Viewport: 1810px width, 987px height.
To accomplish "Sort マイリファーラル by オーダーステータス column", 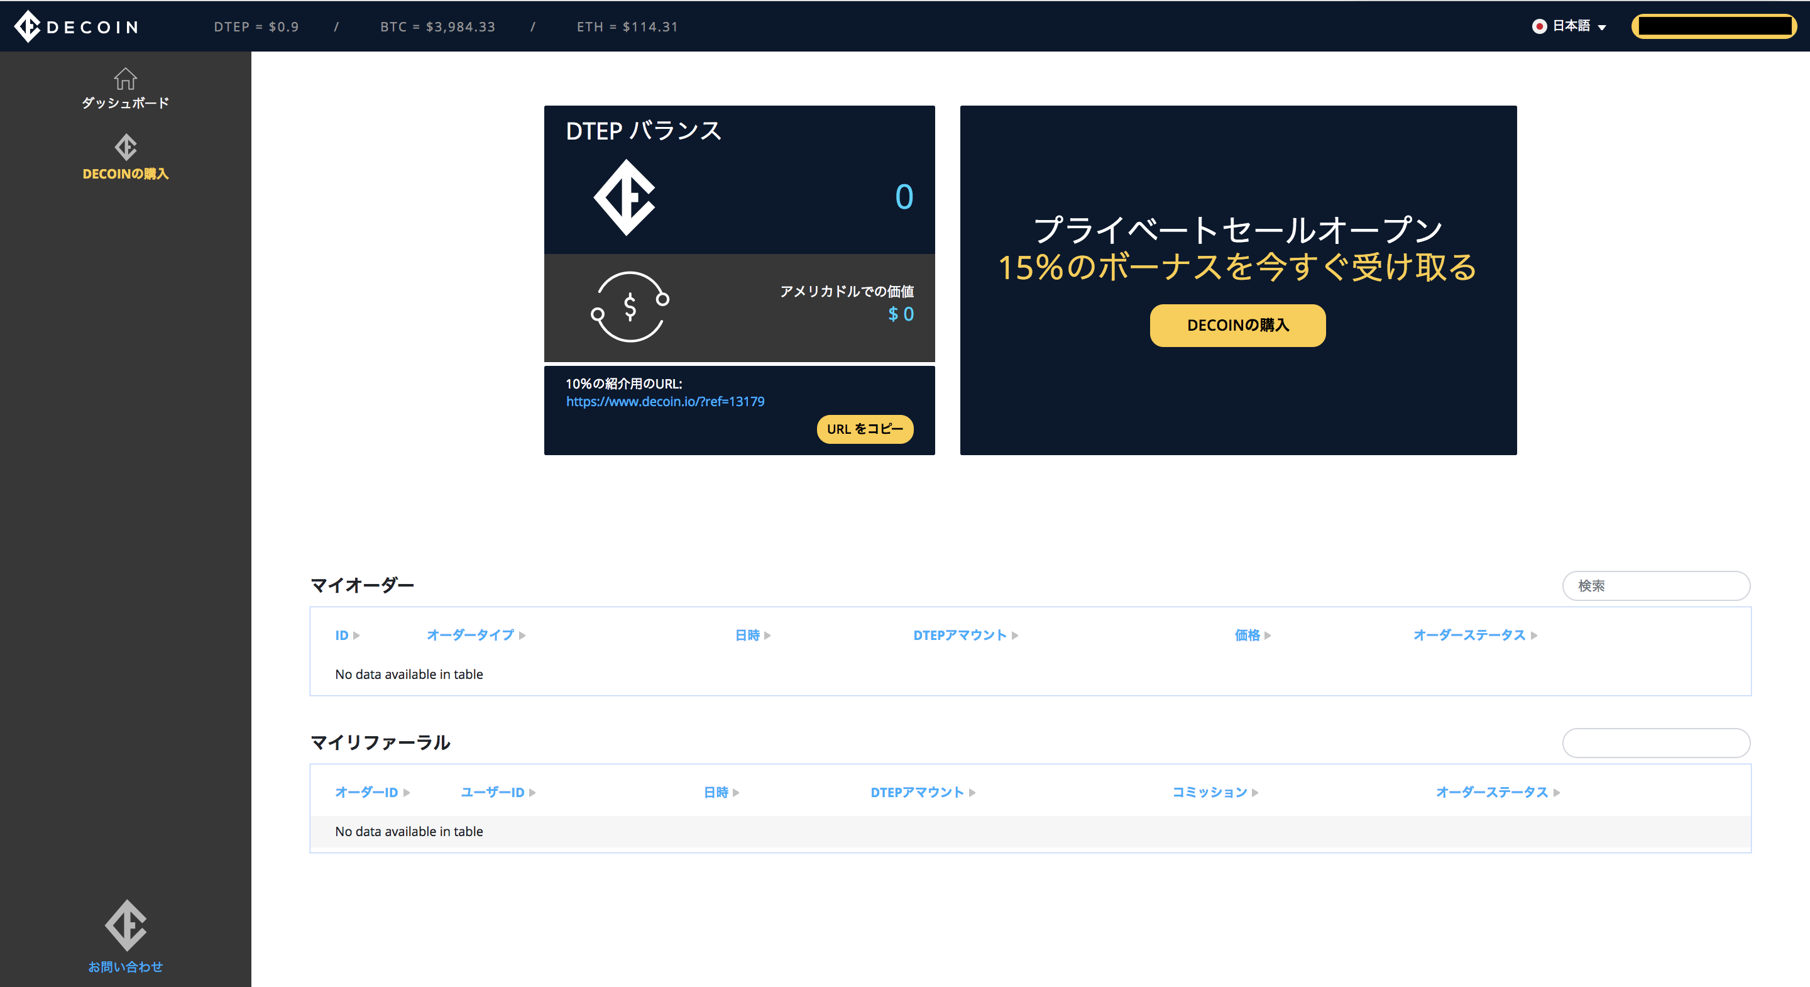I will 1497,793.
